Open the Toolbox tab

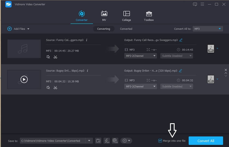coord(149,16)
